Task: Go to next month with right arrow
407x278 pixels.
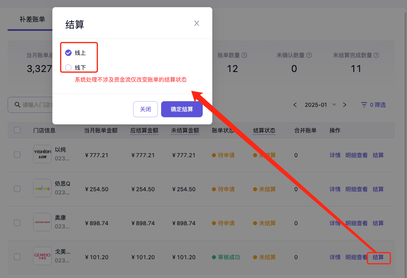Action: click(x=345, y=105)
